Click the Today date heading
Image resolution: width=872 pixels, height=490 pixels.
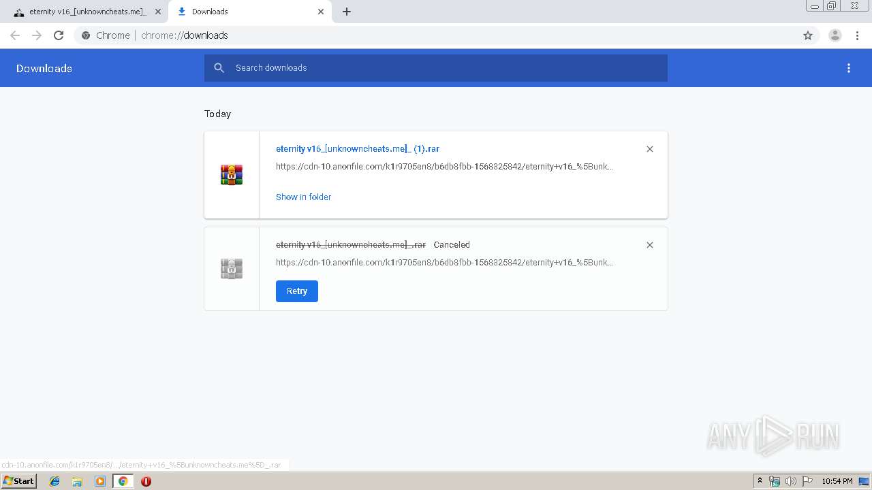217,114
